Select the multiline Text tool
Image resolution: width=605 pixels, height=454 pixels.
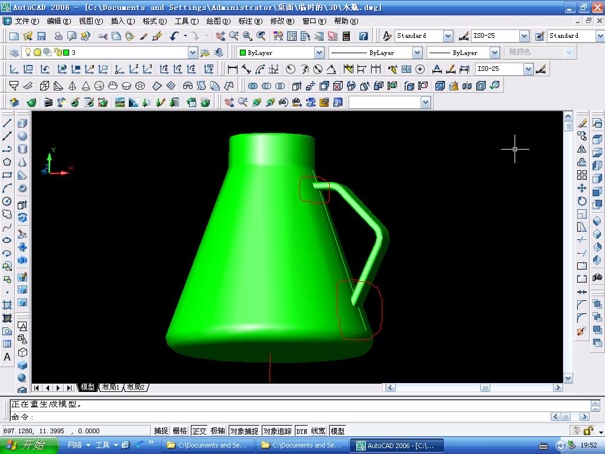tap(7, 357)
